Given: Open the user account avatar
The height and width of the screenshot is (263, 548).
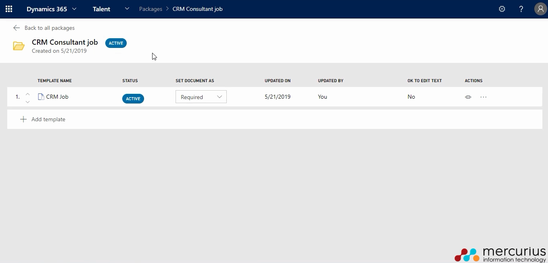Looking at the screenshot, I should (x=540, y=9).
